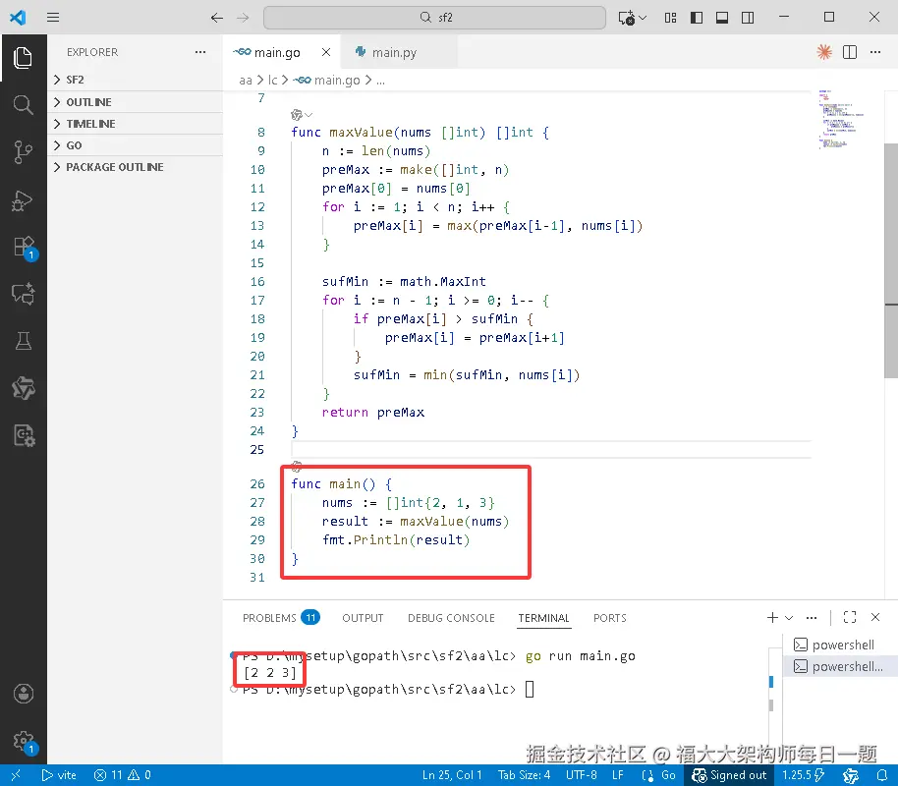This screenshot has height=786, width=898.
Task: Expand the GO section
Action: (x=136, y=145)
